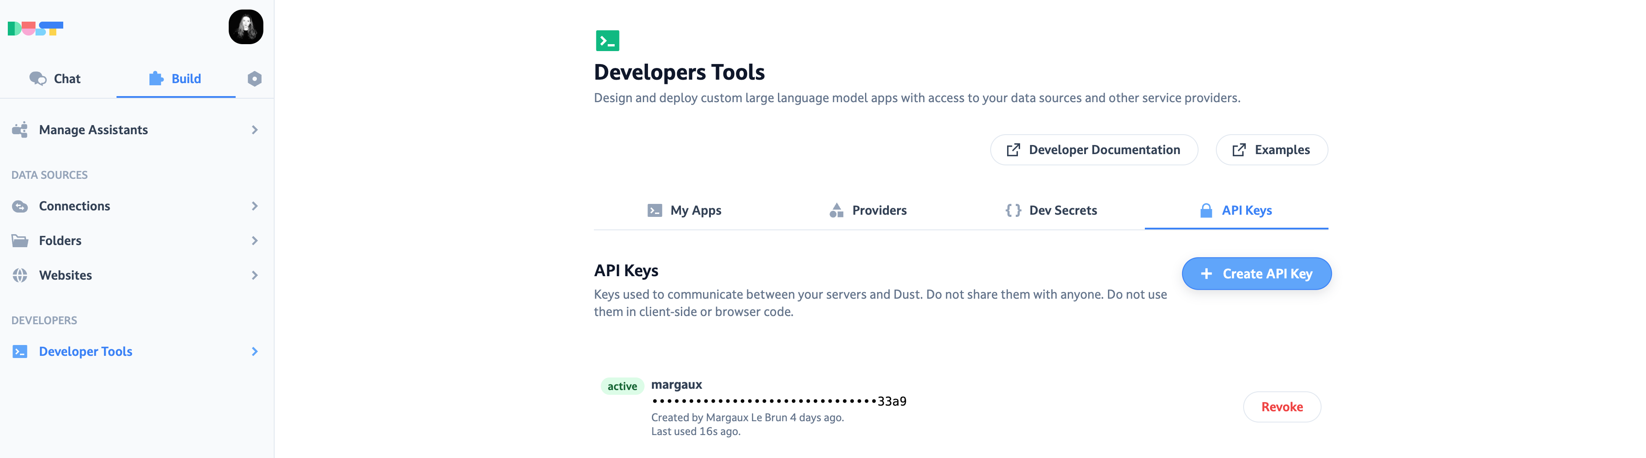The width and height of the screenshot is (1646, 458).
Task: Open the Examples link button
Action: tap(1272, 150)
